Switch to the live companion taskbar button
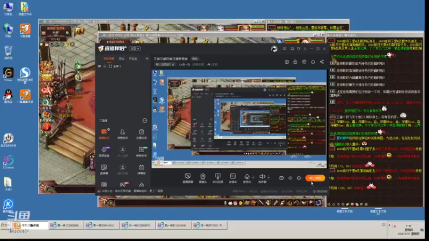 click(x=30, y=225)
